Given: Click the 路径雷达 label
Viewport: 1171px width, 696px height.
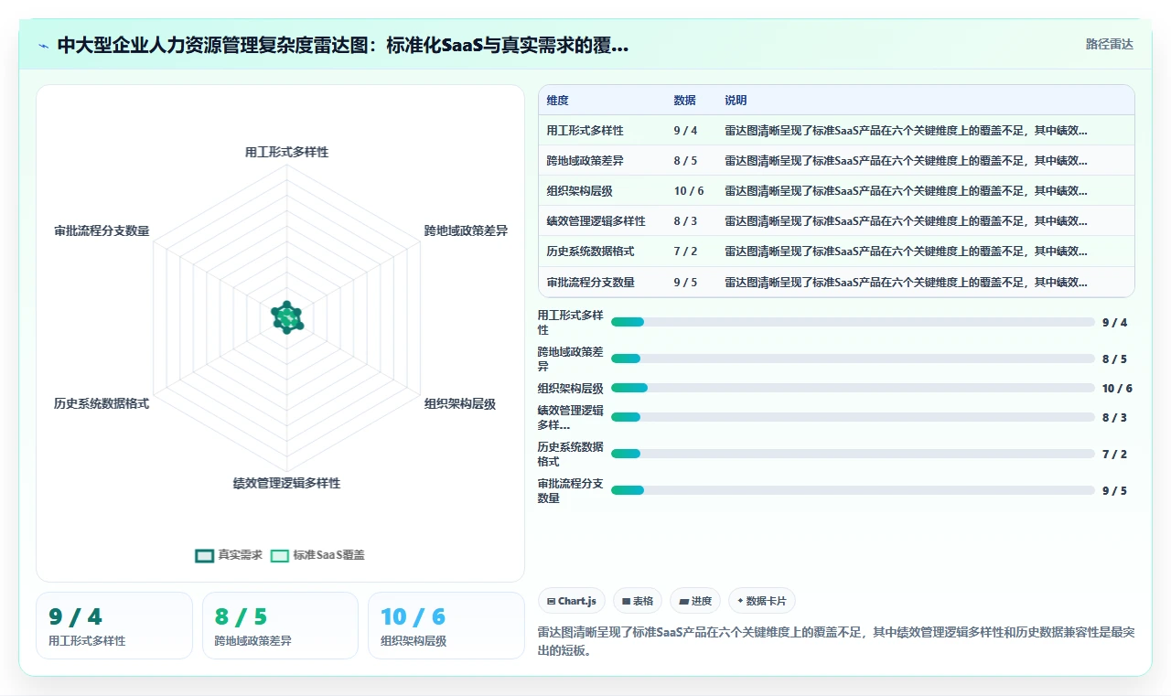Looking at the screenshot, I should [x=1110, y=44].
